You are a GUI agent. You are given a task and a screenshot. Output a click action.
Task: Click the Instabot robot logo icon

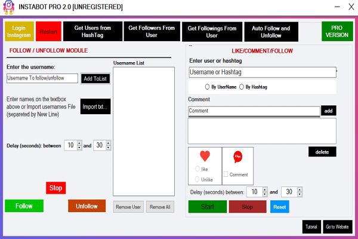point(9,7)
